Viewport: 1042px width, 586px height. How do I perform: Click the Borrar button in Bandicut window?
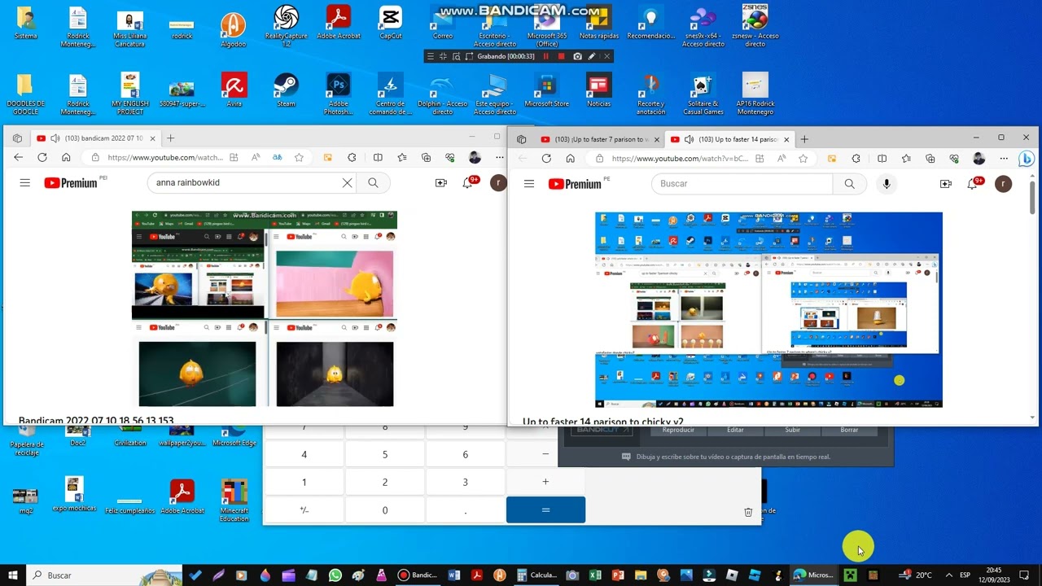(849, 430)
